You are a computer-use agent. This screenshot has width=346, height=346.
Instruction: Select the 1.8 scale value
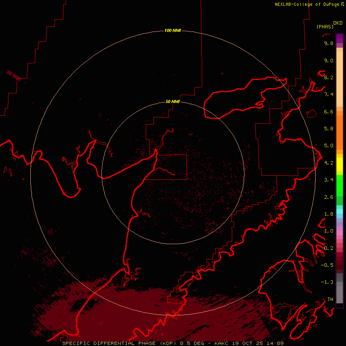329,214
